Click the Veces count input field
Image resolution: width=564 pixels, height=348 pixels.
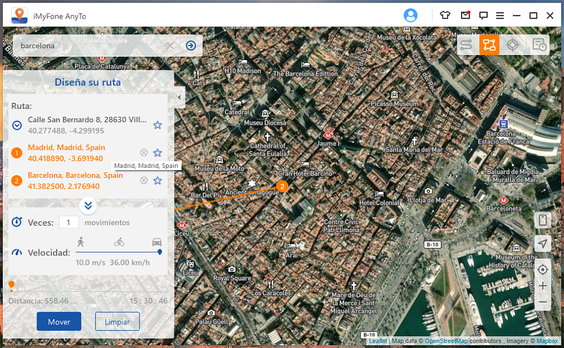69,222
